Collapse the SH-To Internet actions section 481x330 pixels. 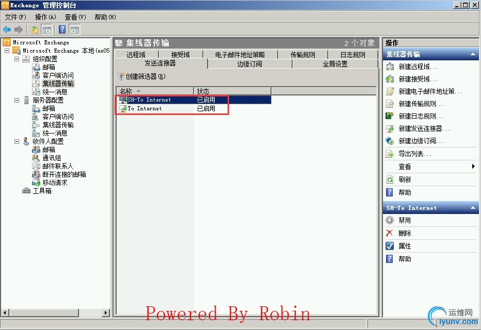point(473,208)
